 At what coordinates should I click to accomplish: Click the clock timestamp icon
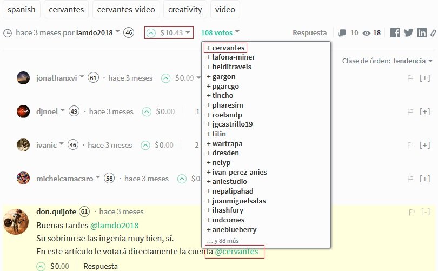(x=8, y=33)
